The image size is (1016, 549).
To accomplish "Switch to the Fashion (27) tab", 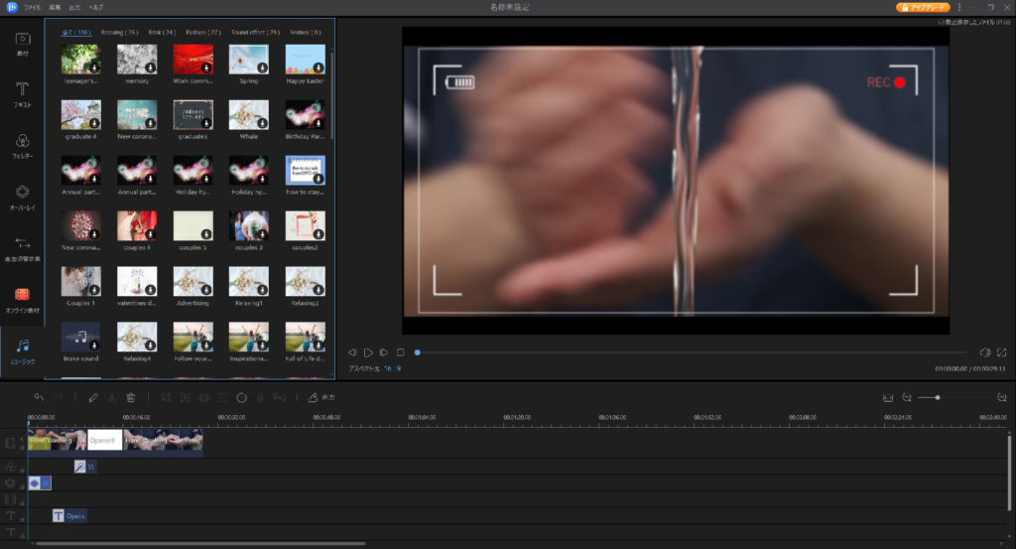I will (203, 32).
